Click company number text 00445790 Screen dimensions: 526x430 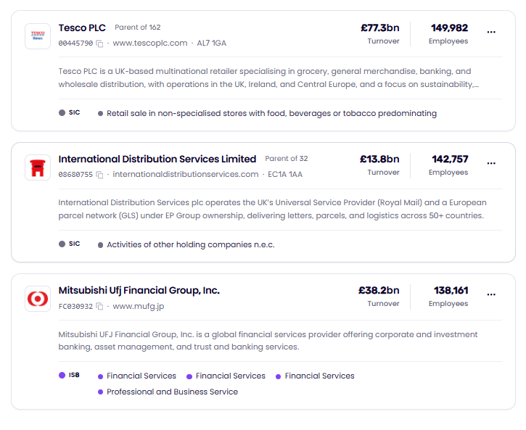[x=75, y=44]
